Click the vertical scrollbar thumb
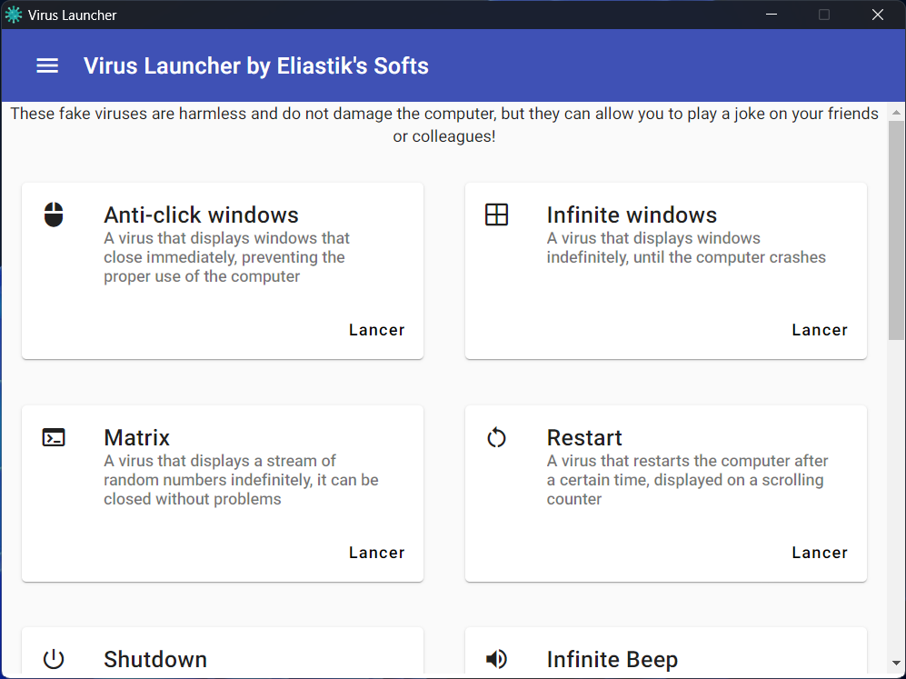 (896, 230)
